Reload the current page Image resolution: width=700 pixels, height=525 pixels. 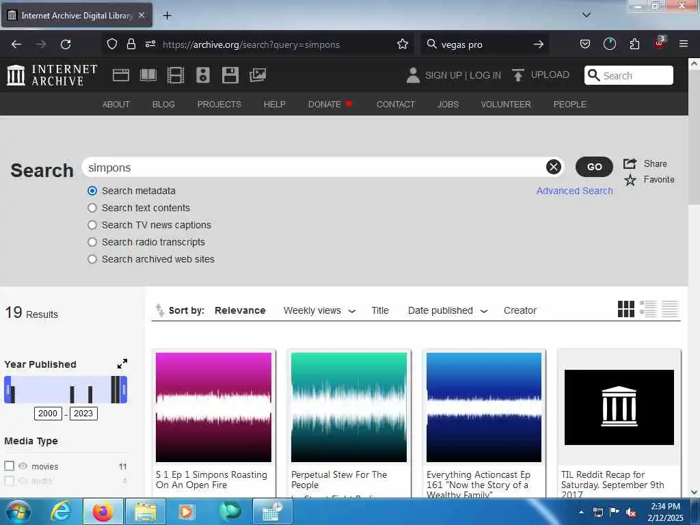pos(66,44)
